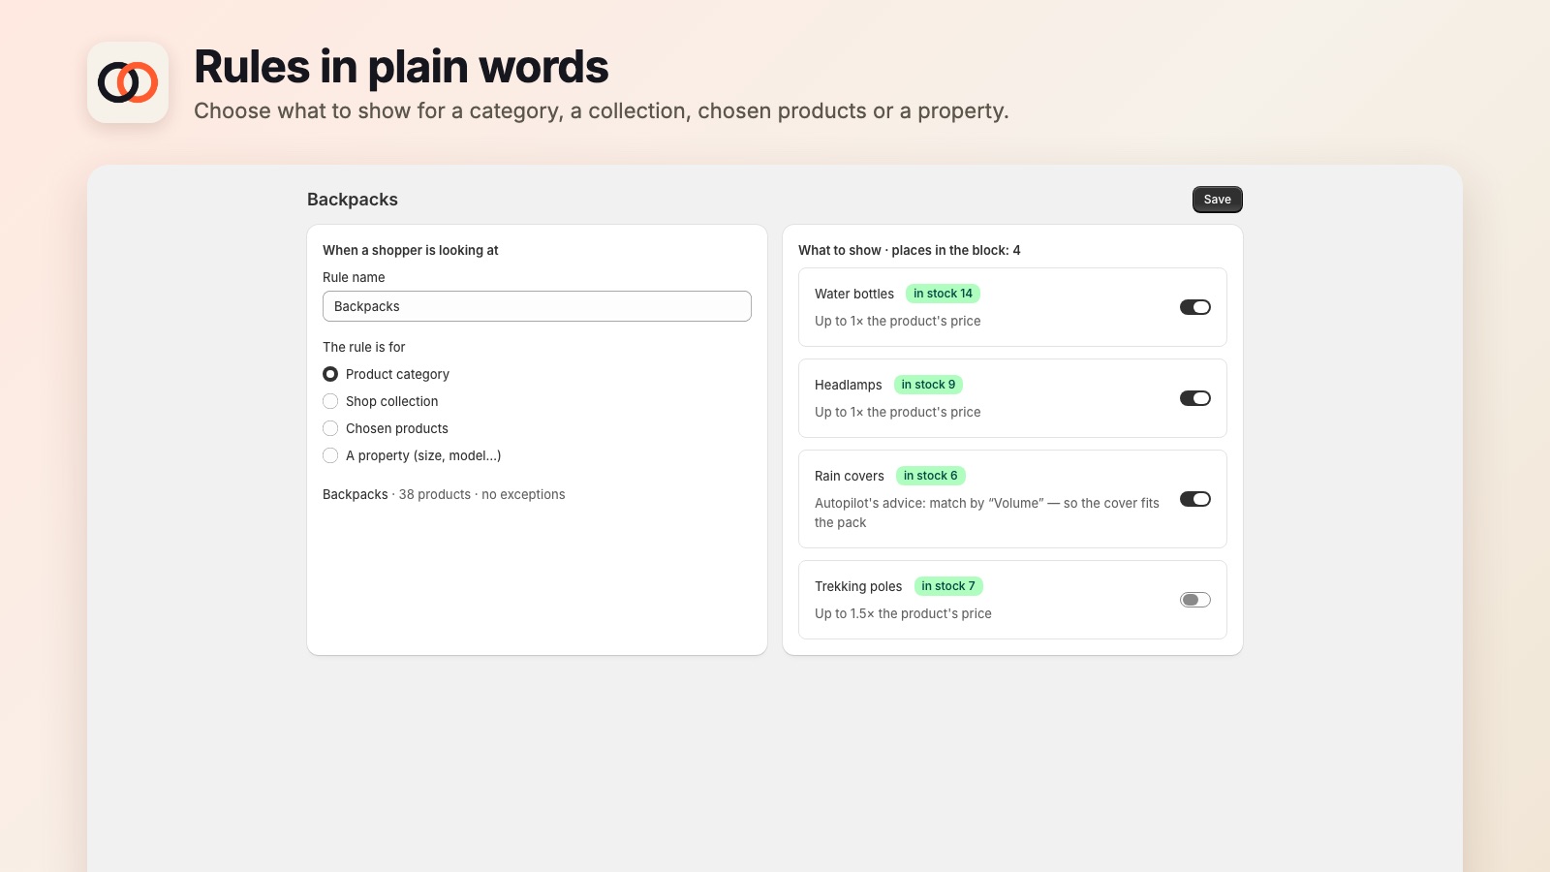This screenshot has width=1550, height=872.
Task: Click the Rain covers title
Action: (849, 476)
